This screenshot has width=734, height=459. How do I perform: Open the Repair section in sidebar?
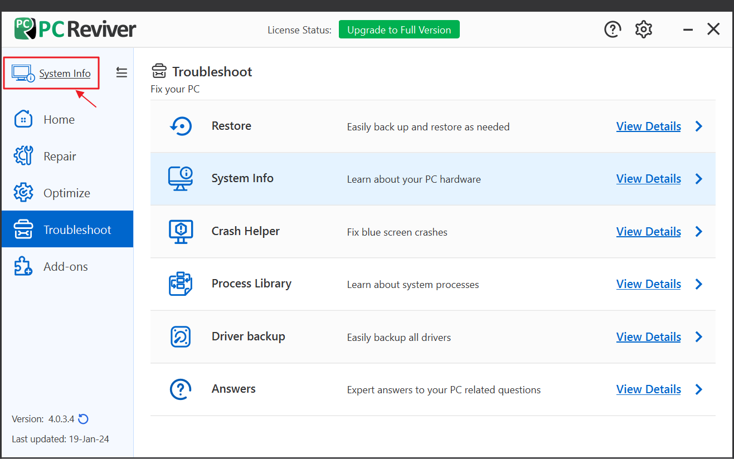coord(60,157)
